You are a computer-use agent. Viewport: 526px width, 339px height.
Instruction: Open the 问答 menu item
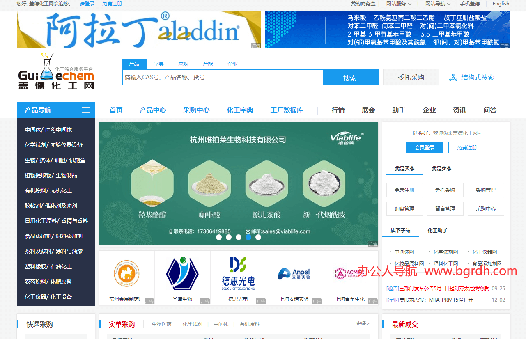490,110
